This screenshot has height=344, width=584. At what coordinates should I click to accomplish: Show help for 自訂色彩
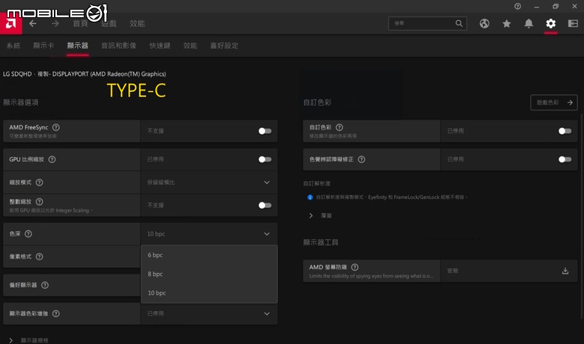tap(339, 127)
